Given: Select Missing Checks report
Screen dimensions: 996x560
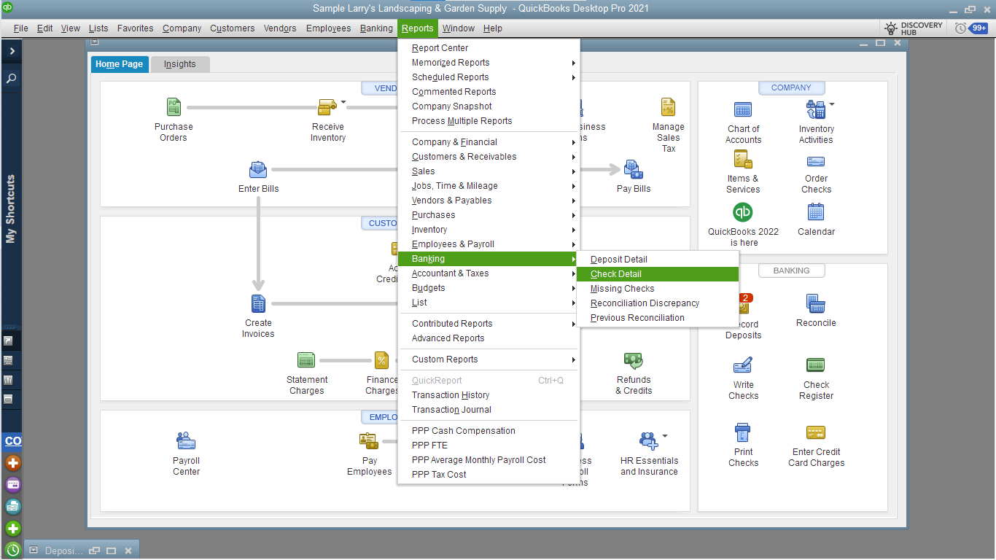Looking at the screenshot, I should [x=658, y=289].
